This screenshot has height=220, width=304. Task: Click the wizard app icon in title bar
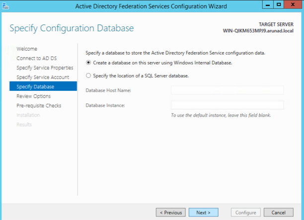pyautogui.click(x=5, y=6)
